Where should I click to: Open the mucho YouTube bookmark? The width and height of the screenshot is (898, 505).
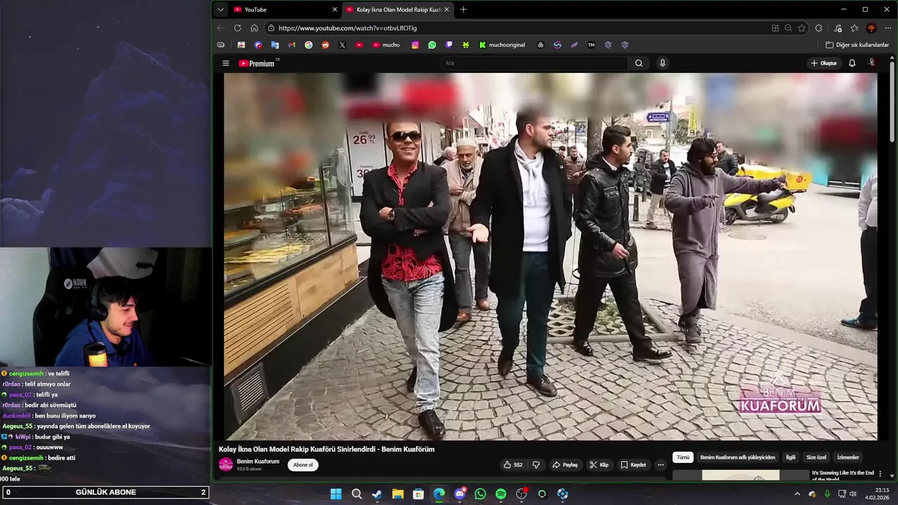click(x=386, y=45)
